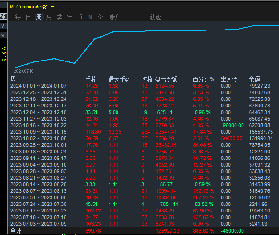279x235 pixels.
Task: Switch to the 年 yearly tab
Action: 69,17
